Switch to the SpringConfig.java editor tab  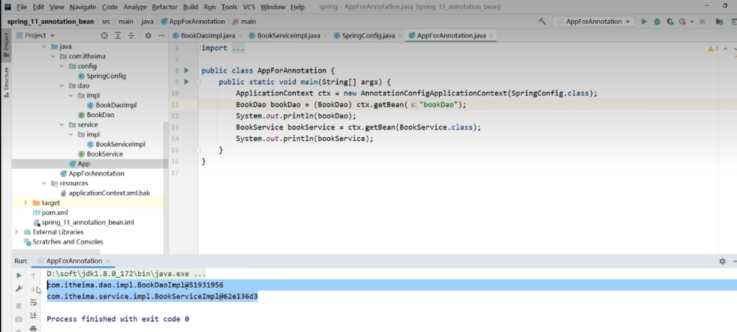tap(368, 35)
